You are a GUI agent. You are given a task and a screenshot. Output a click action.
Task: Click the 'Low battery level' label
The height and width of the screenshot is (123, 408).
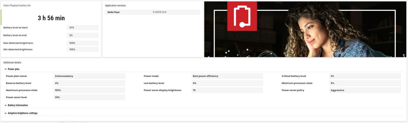(154, 83)
